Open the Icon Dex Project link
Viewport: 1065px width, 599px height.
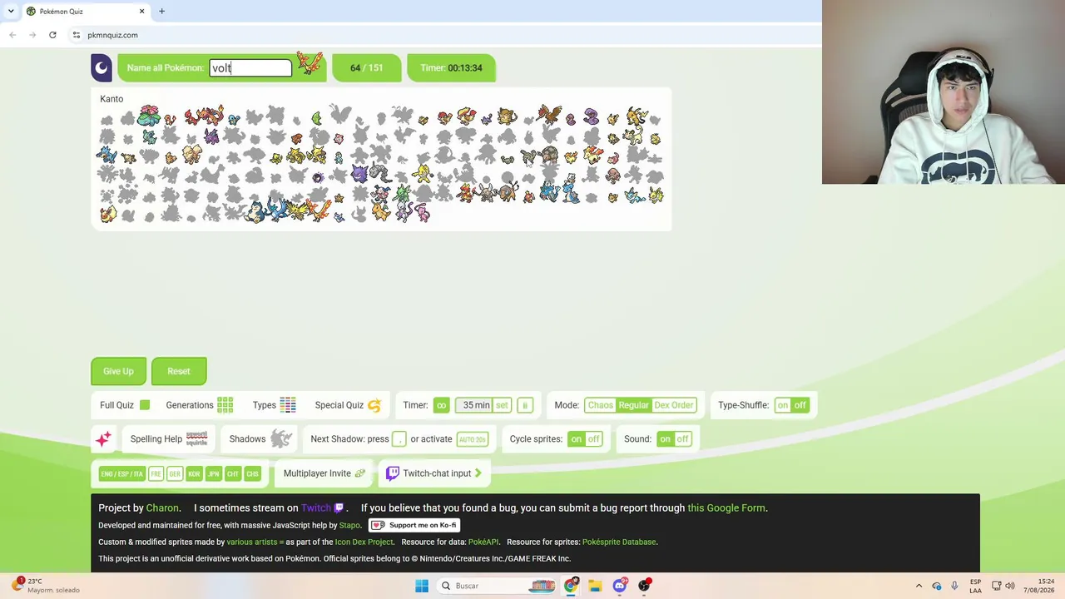364,542
